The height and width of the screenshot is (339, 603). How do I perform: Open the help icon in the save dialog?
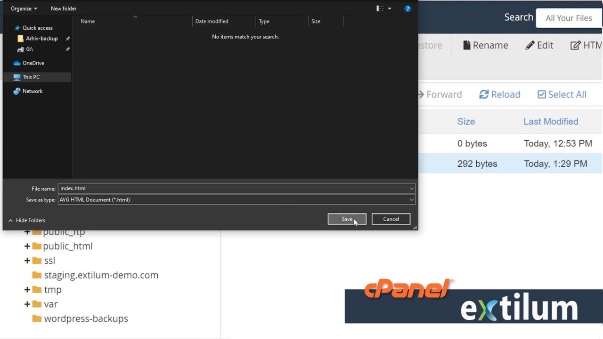(407, 8)
